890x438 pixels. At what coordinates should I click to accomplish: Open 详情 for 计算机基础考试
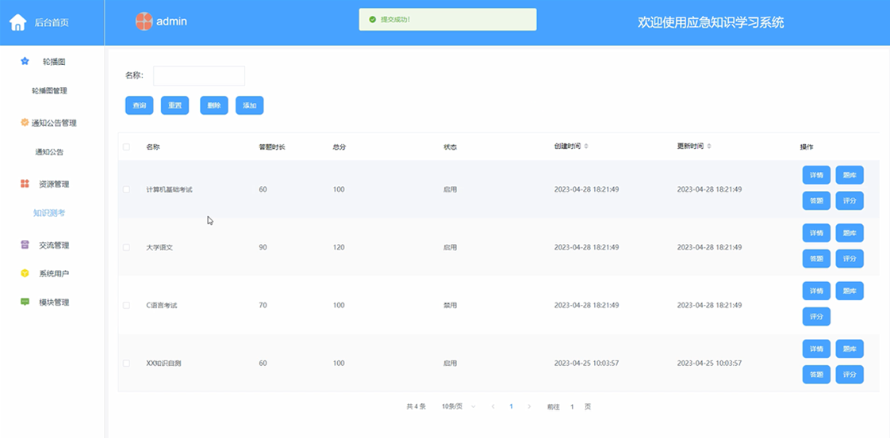(816, 175)
